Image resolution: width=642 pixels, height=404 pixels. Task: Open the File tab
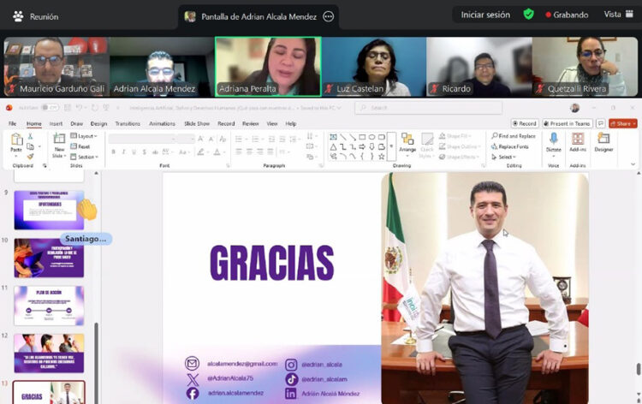coord(13,123)
